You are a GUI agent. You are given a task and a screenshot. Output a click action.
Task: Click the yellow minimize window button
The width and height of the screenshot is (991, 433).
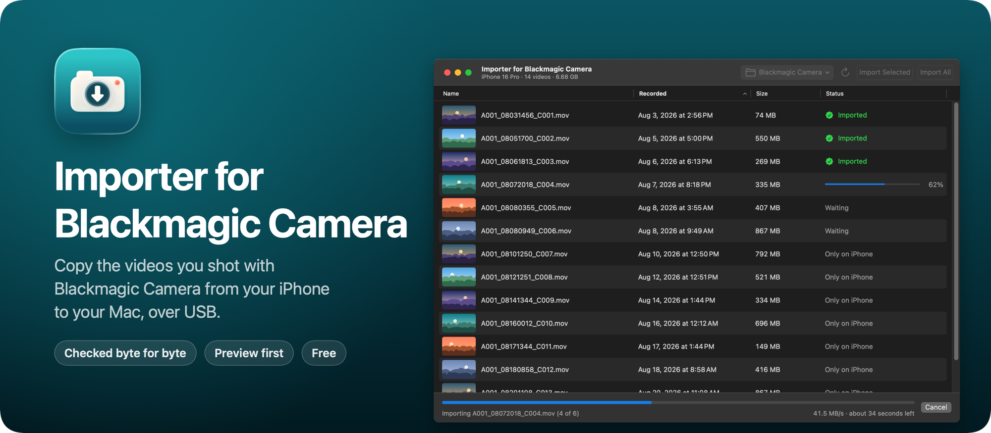(458, 72)
